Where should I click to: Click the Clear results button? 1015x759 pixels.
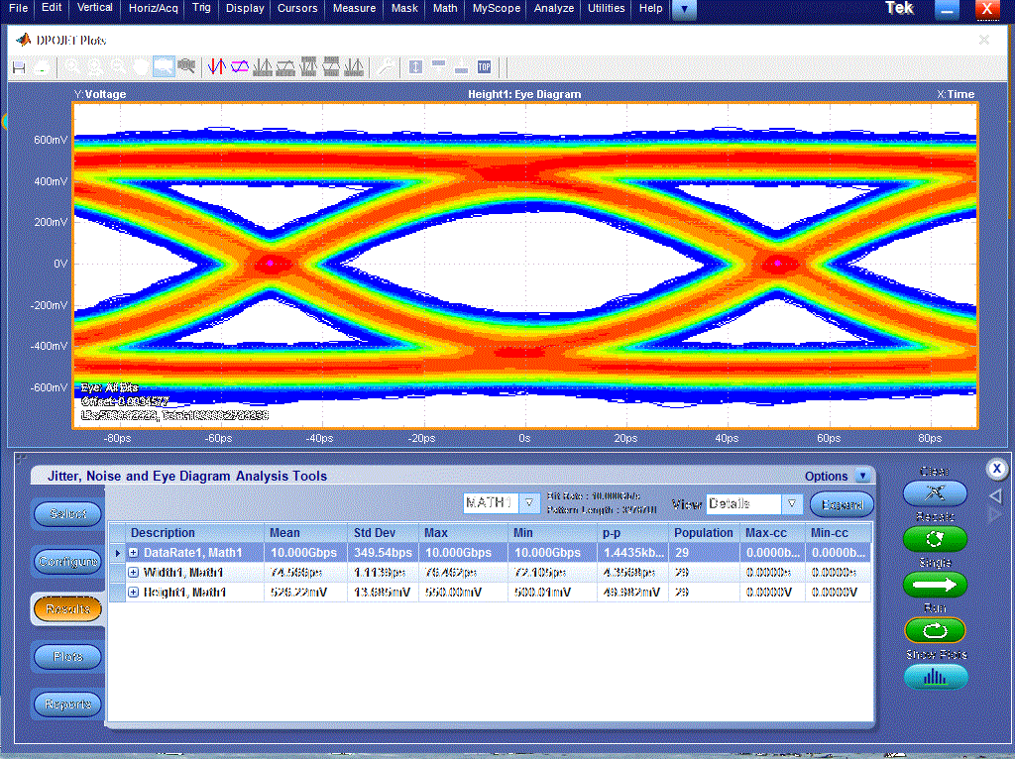pyautogui.click(x=935, y=493)
